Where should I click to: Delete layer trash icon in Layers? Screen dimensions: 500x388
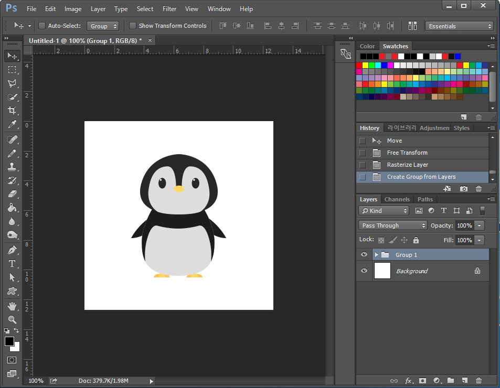pyautogui.click(x=478, y=380)
